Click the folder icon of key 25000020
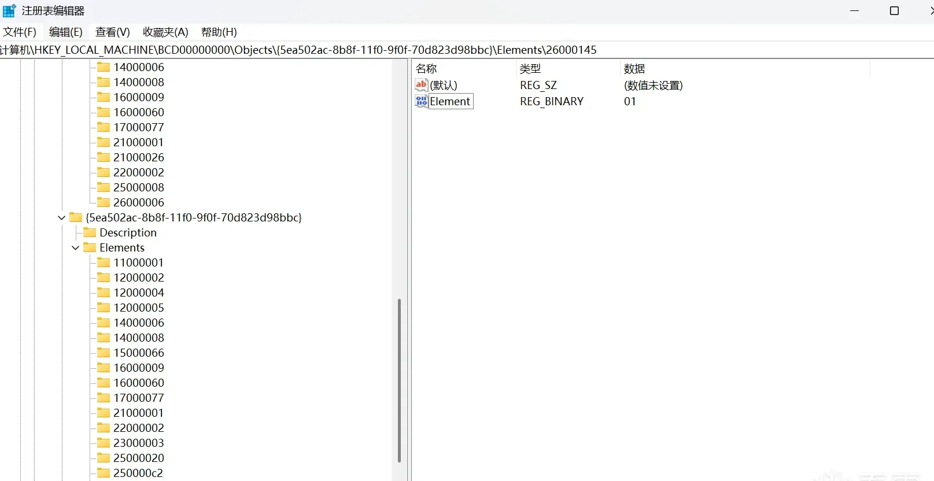Image resolution: width=934 pixels, height=481 pixels. point(104,458)
